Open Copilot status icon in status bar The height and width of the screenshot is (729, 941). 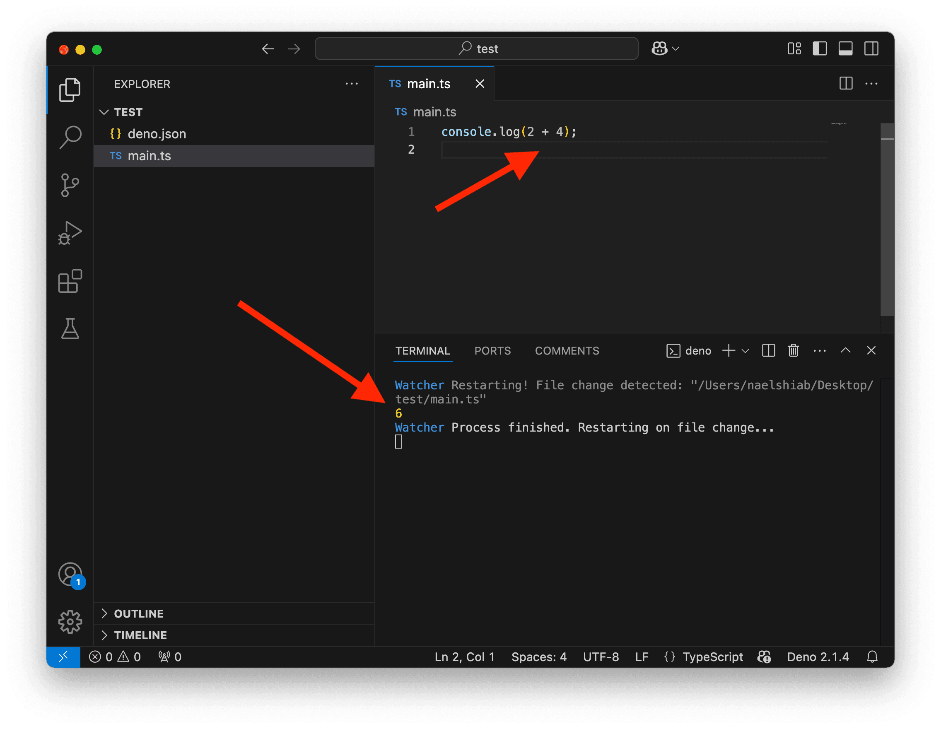pyautogui.click(x=764, y=656)
